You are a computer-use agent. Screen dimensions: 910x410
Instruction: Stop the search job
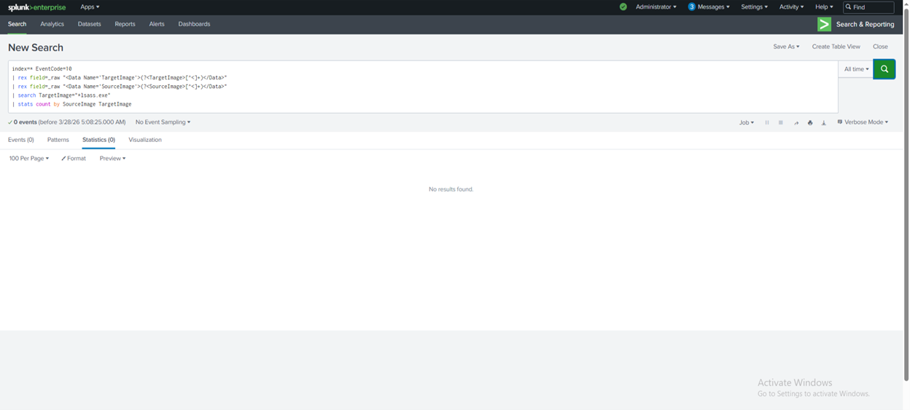(x=781, y=122)
